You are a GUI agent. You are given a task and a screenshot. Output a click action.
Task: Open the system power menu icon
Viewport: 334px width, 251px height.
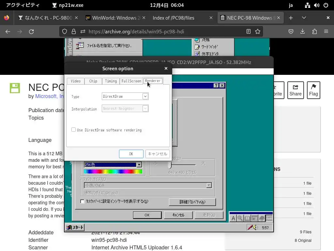tap(326, 5)
